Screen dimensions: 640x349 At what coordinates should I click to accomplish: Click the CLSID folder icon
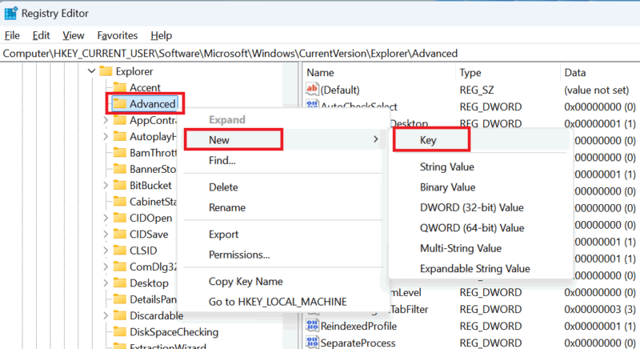[x=119, y=251]
